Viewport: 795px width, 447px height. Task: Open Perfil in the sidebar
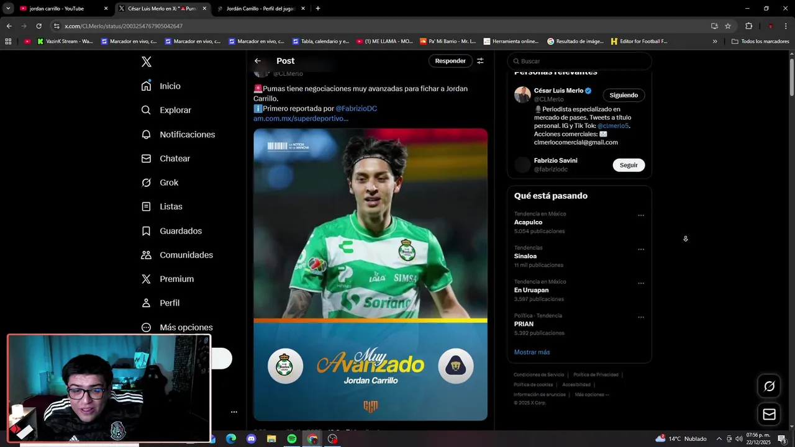160,303
